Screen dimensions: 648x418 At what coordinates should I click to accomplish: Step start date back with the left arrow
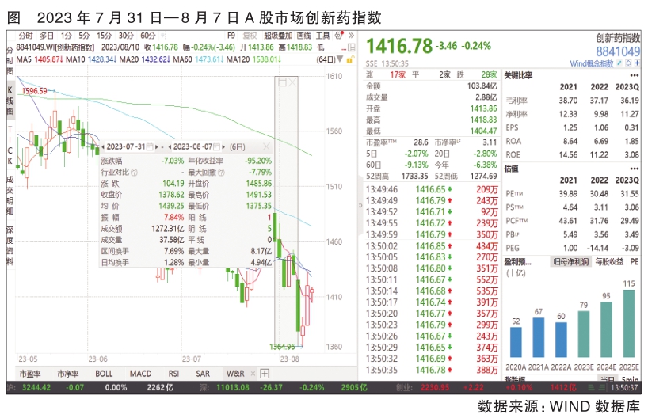point(103,147)
